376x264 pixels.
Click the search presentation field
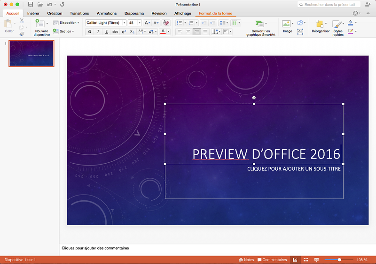click(329, 5)
